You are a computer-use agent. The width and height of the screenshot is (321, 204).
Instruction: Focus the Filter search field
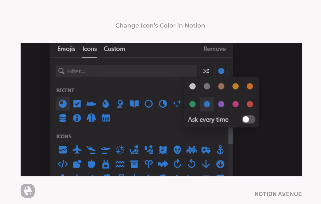click(126, 71)
